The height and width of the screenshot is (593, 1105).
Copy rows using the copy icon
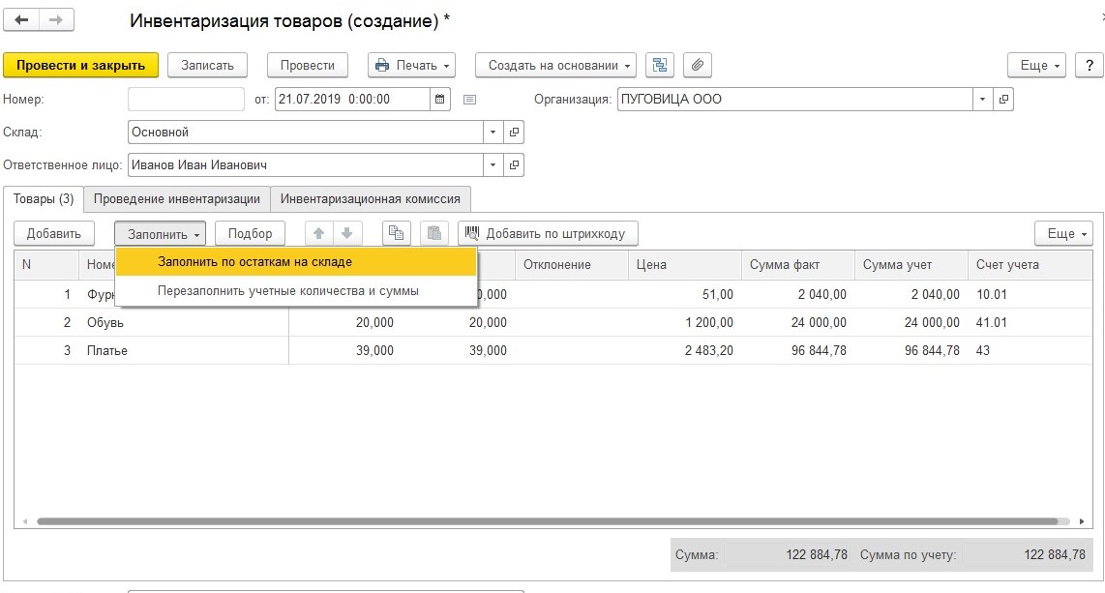pos(397,233)
